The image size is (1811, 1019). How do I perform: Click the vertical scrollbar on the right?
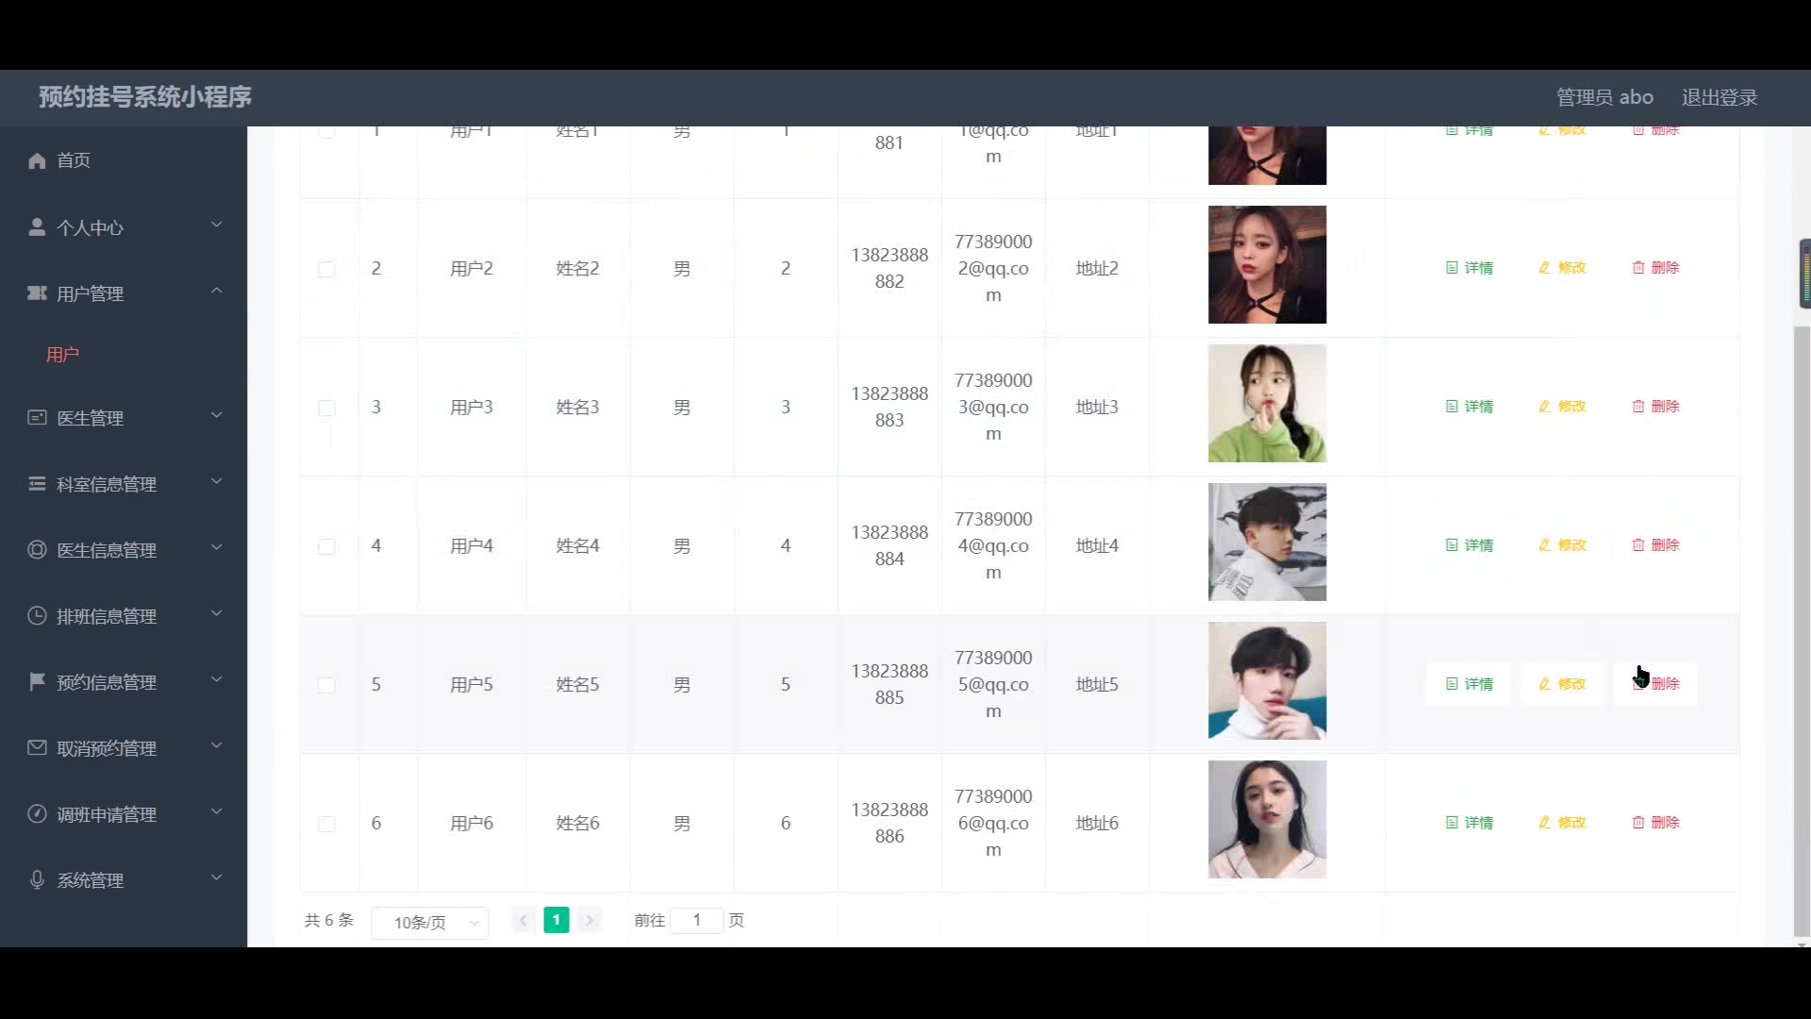1802,630
